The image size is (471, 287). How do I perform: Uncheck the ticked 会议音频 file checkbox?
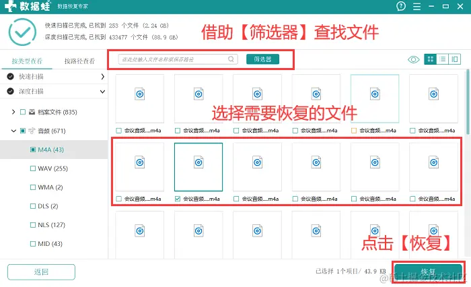pos(178,199)
